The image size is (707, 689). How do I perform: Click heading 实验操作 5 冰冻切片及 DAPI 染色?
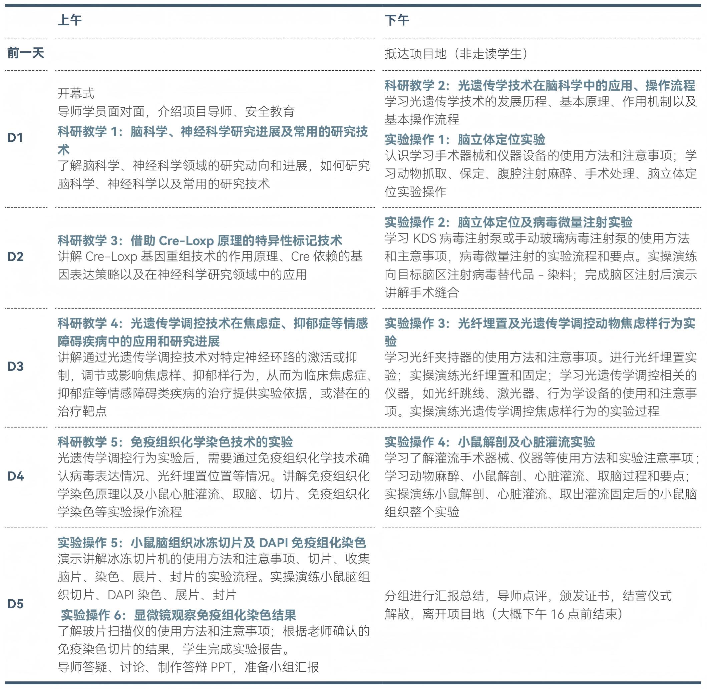[x=212, y=543]
